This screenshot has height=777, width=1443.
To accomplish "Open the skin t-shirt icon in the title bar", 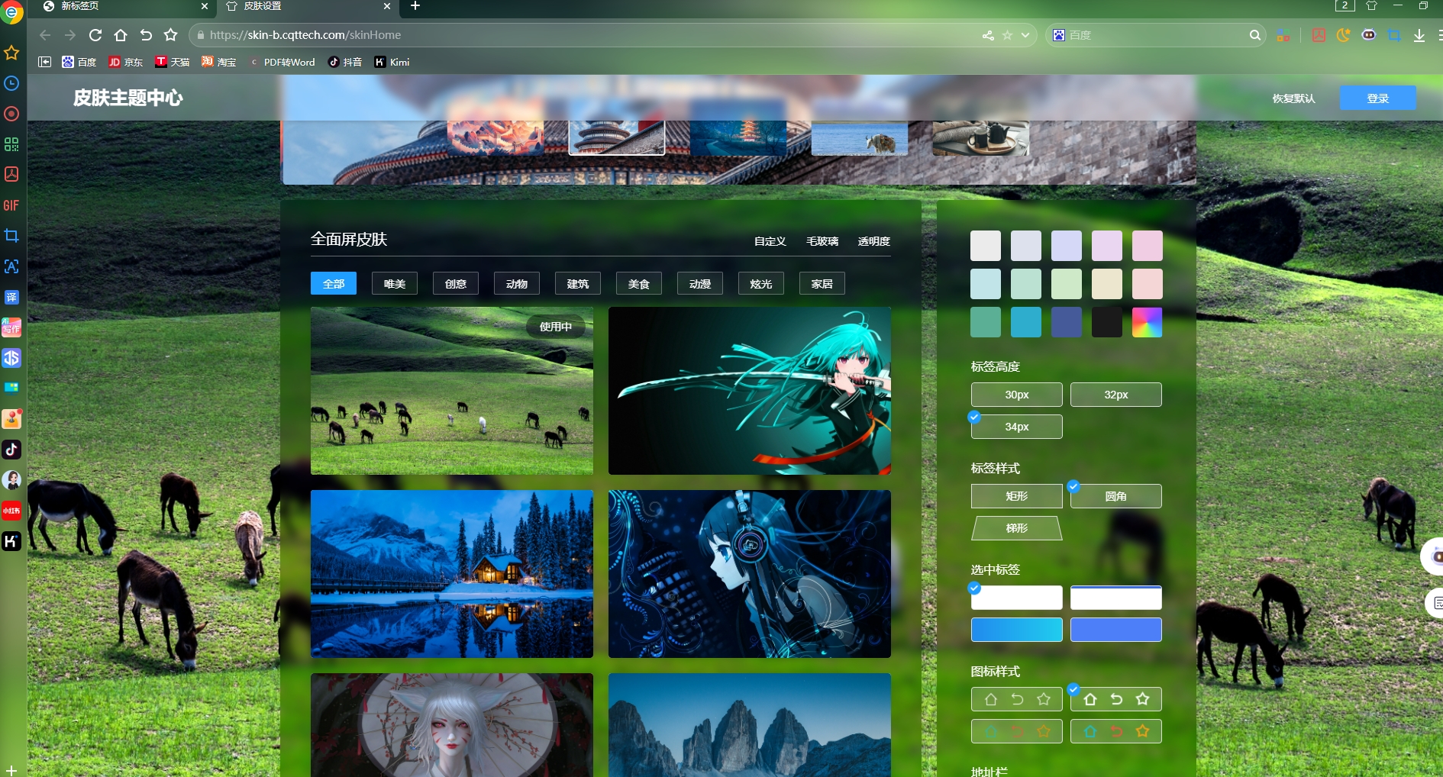I will click(x=1371, y=6).
